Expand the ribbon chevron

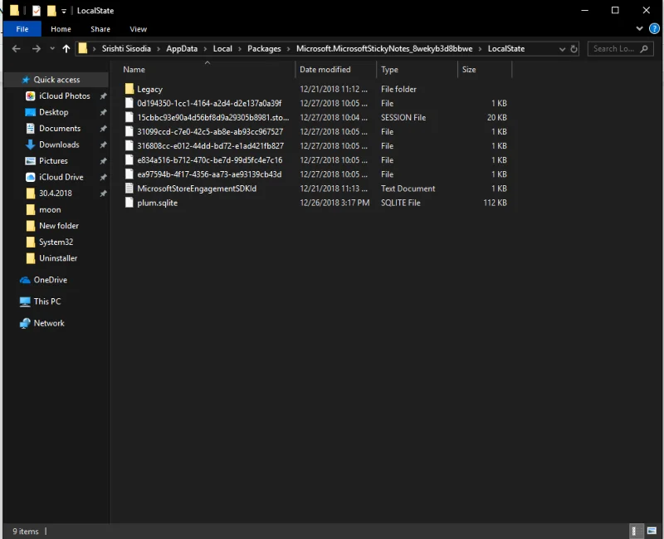(x=639, y=29)
